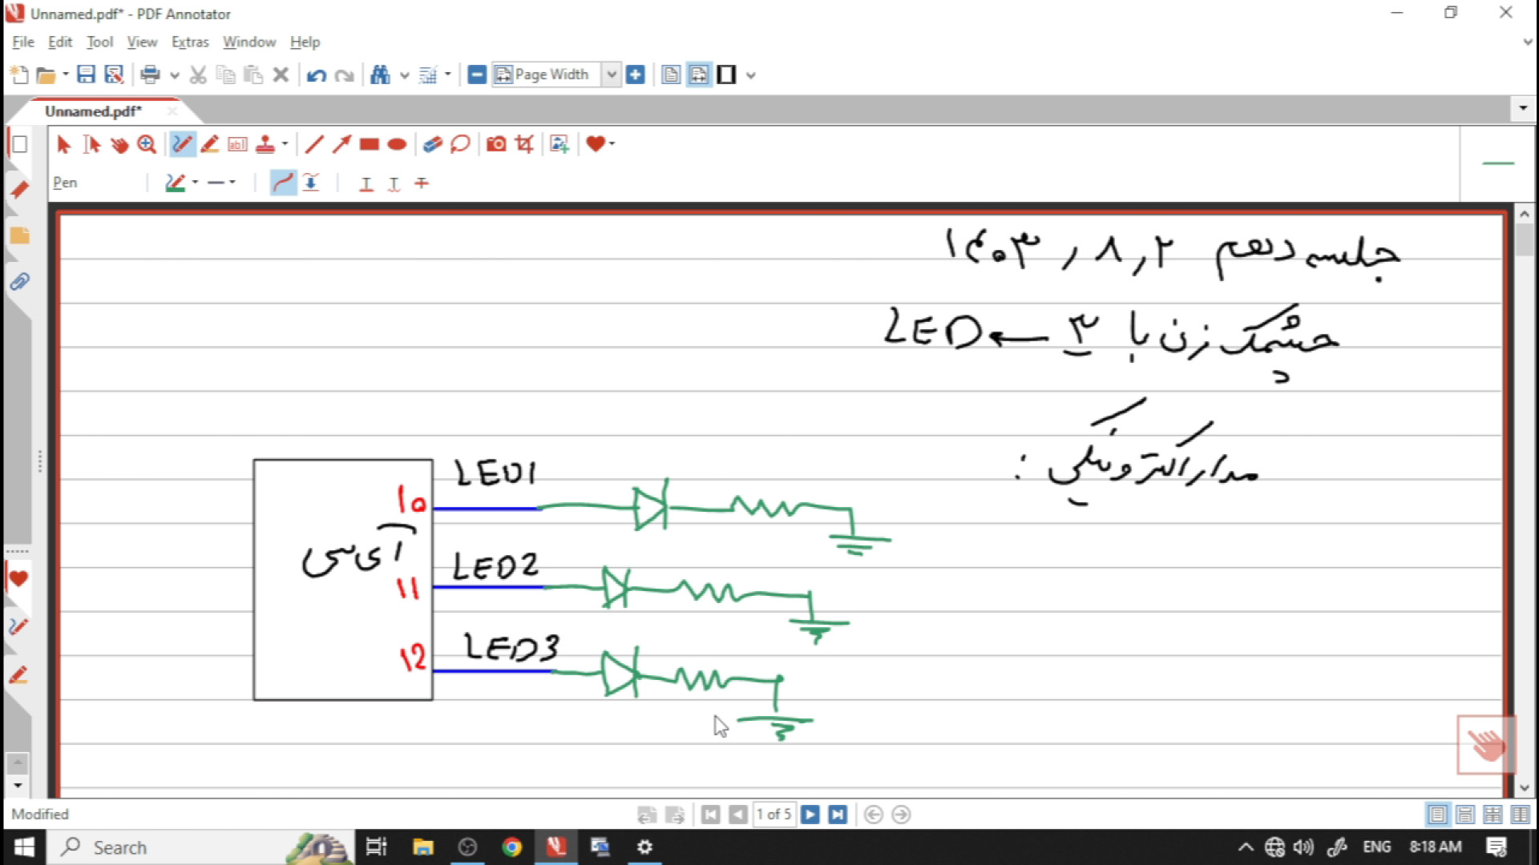This screenshot has width=1539, height=865.
Task: Expand the line width dropdown
Action: pyautogui.click(x=232, y=183)
